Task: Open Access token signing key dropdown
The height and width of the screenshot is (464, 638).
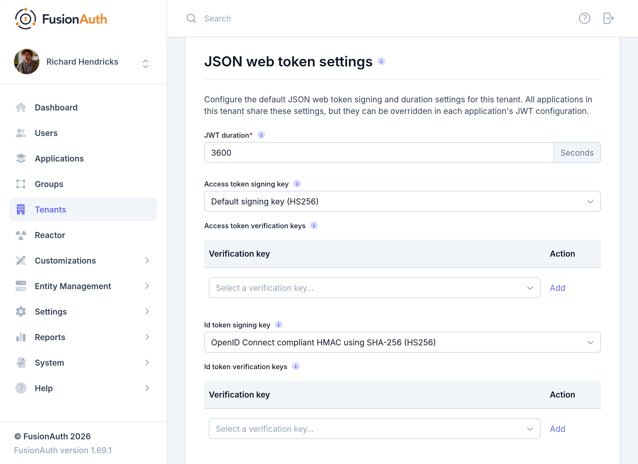Action: tap(402, 201)
